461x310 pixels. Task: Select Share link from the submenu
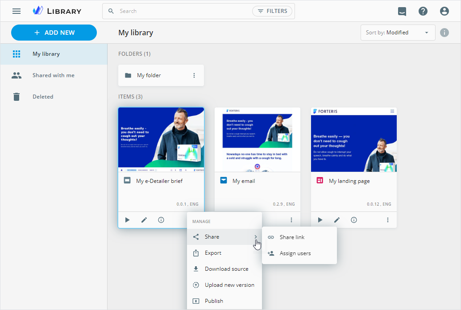[x=292, y=237]
